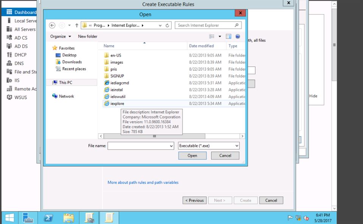
Task: Select the iediagcmd application file
Action: pyautogui.click(x=120, y=83)
